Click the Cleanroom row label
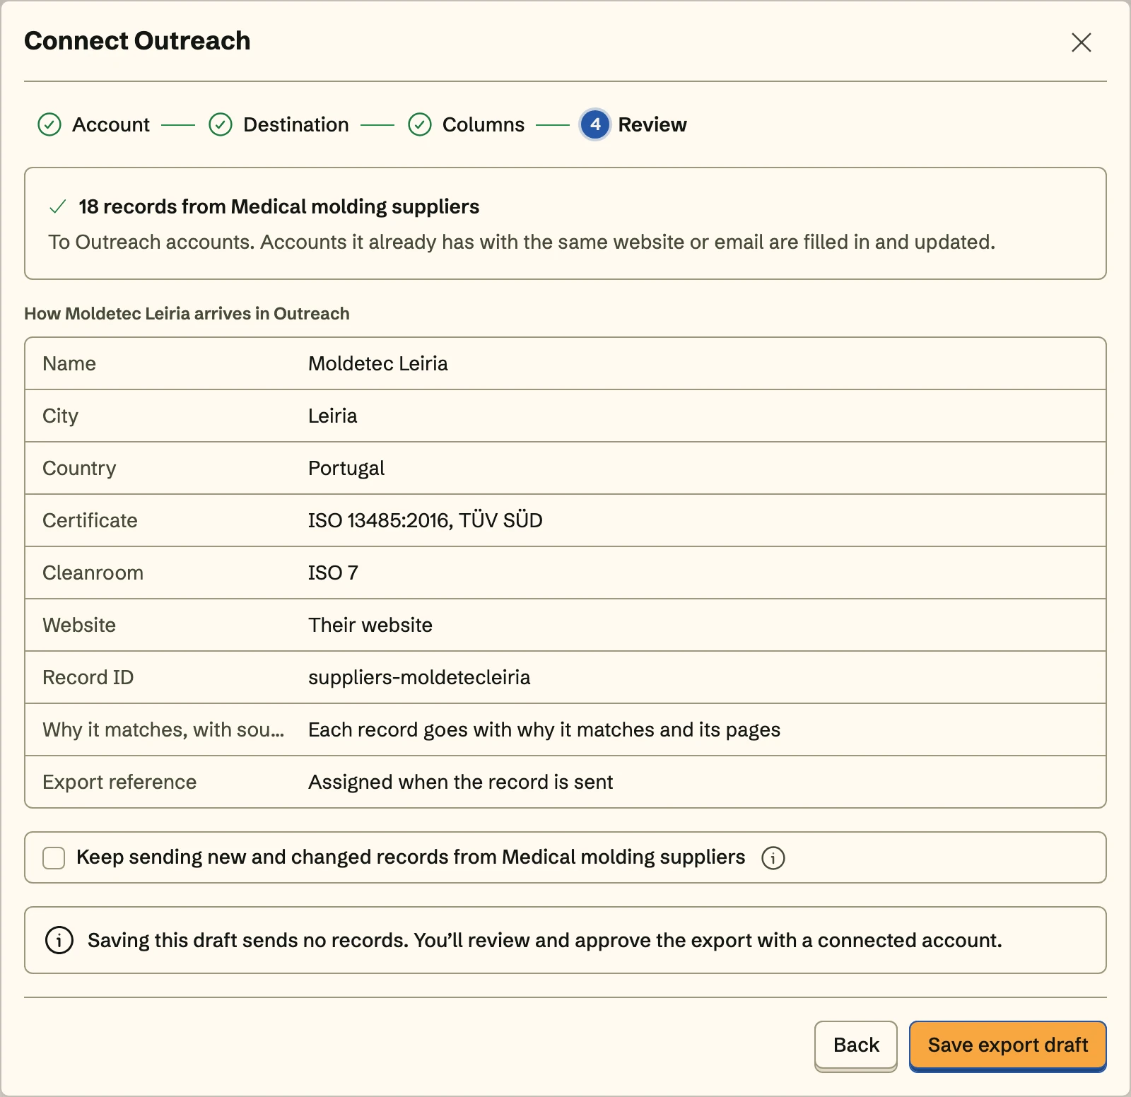The image size is (1131, 1097). (93, 573)
